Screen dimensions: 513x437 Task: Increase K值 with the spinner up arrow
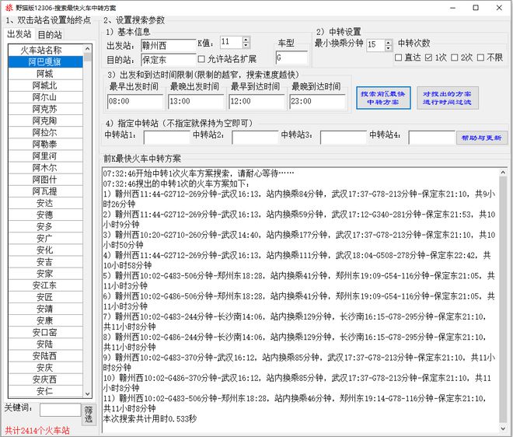246,40
